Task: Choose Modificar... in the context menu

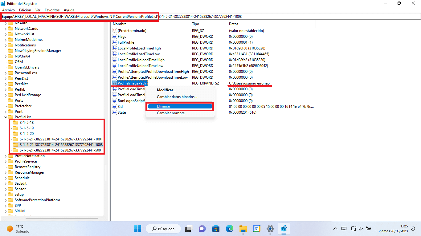Action: [180, 90]
